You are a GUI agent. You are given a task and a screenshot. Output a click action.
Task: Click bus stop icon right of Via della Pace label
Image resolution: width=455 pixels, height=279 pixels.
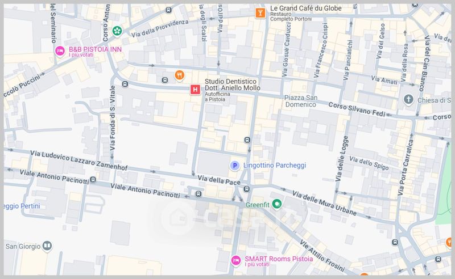click(247, 189)
